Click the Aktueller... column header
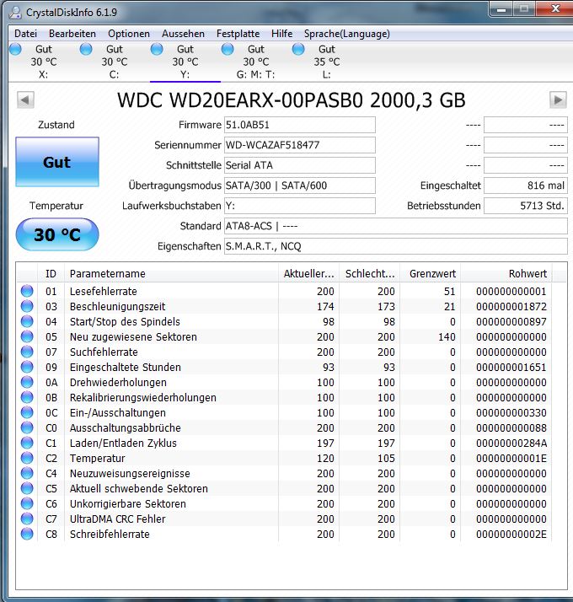 coord(308,274)
